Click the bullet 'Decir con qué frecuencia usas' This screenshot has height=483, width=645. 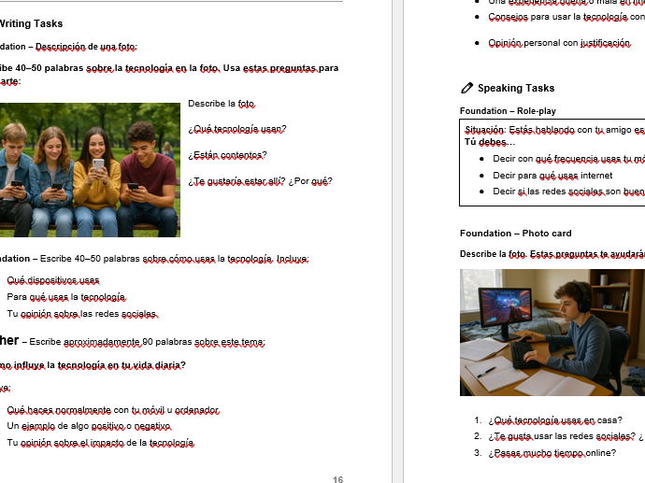click(x=569, y=159)
